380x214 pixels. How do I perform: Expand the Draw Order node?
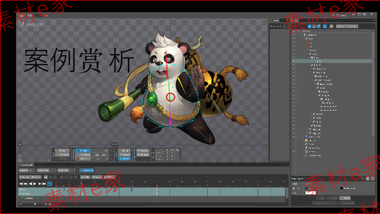pos(304,137)
